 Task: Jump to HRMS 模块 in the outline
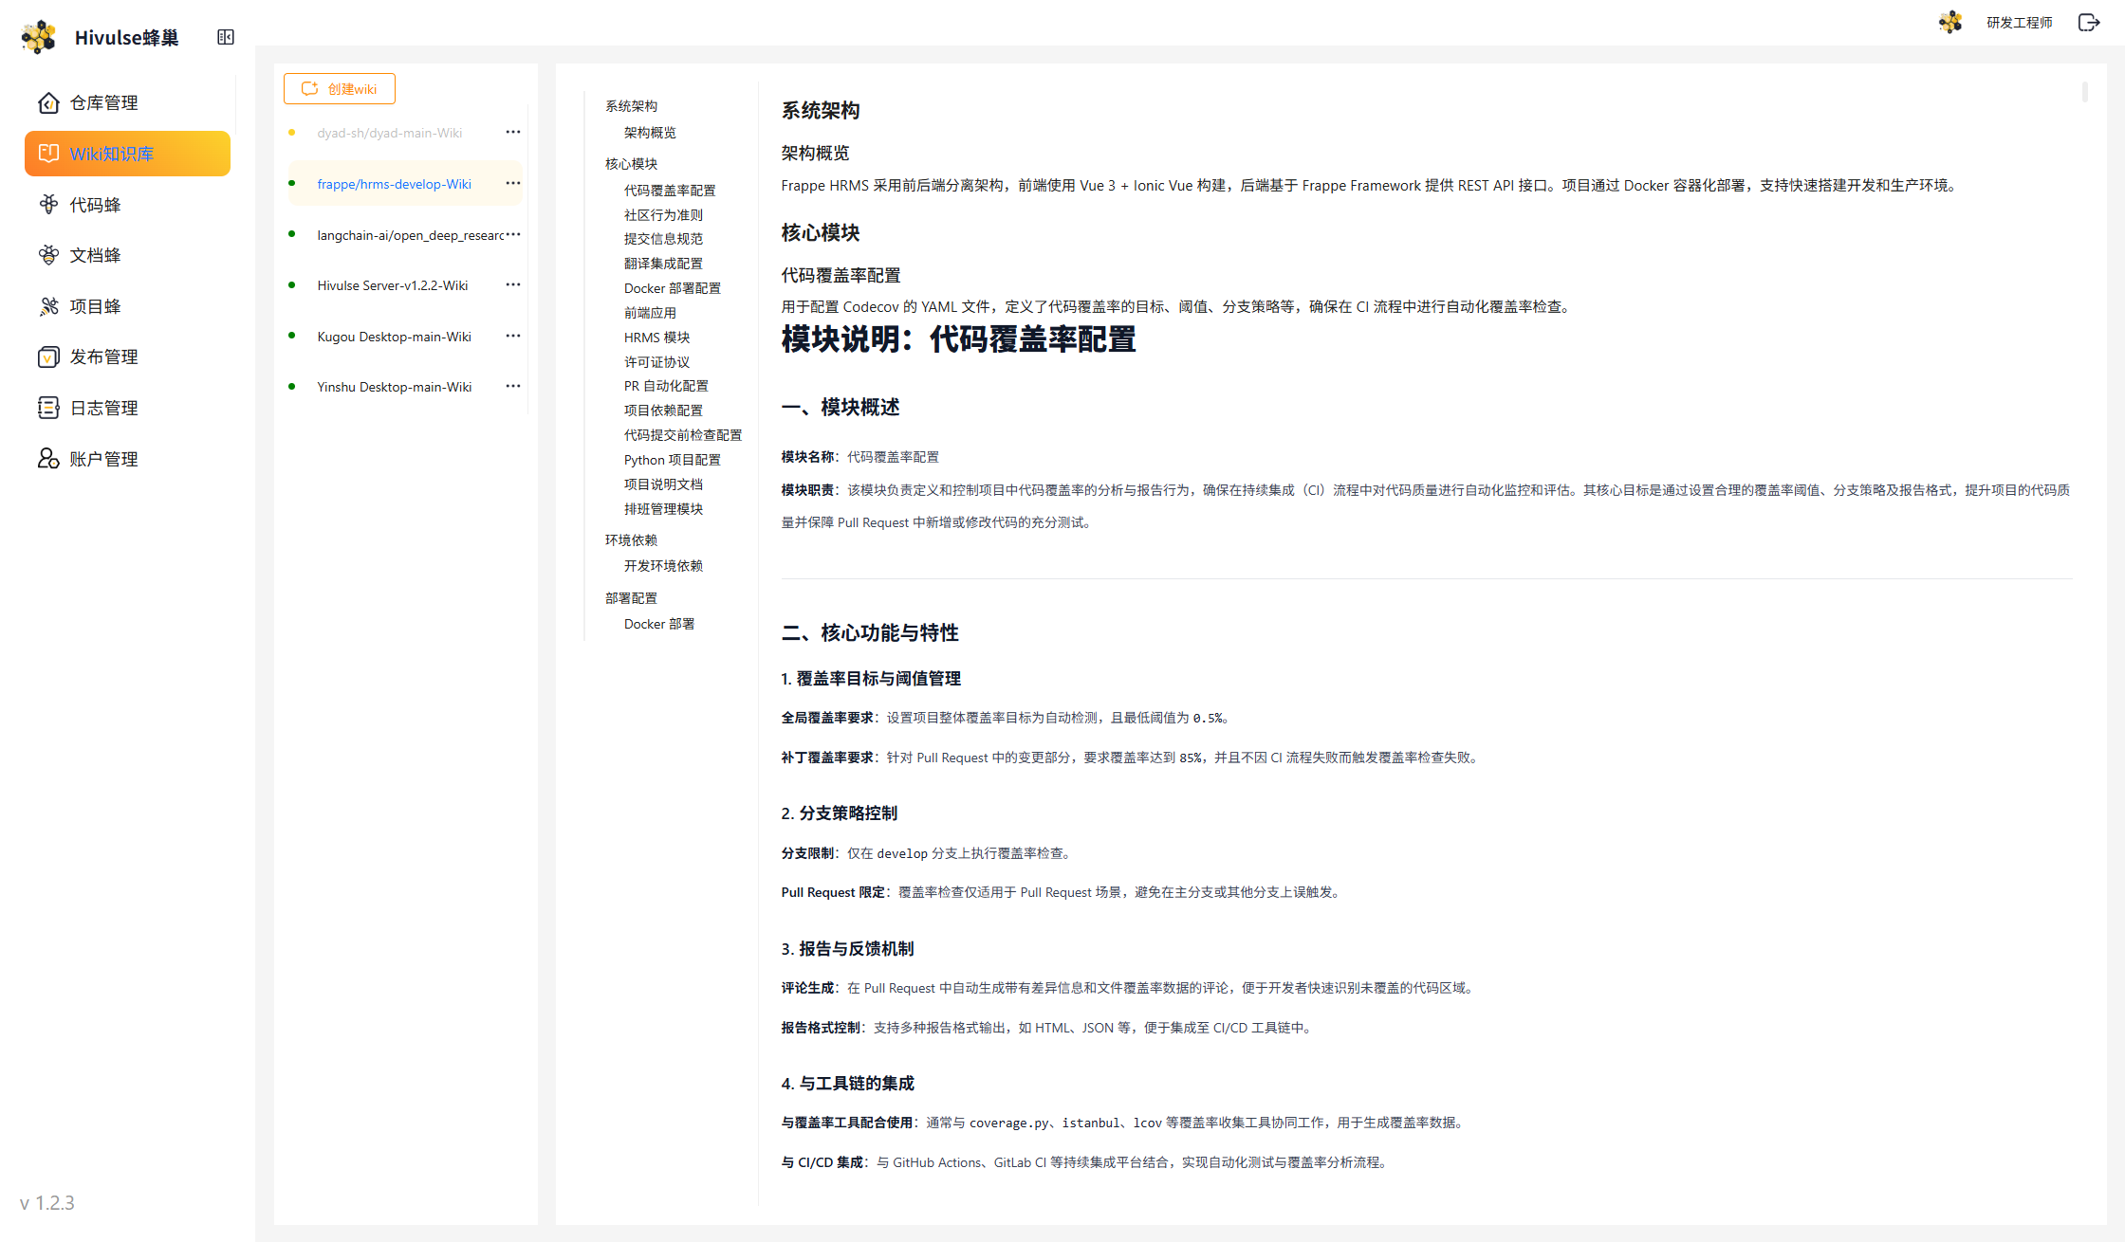pos(656,338)
